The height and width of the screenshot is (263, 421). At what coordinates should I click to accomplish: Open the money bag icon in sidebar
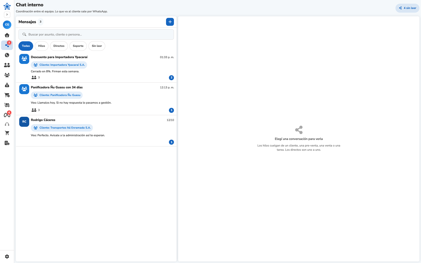pos(7,85)
